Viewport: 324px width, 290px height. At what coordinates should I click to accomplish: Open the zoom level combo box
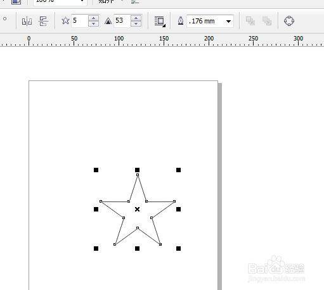pos(60,2)
